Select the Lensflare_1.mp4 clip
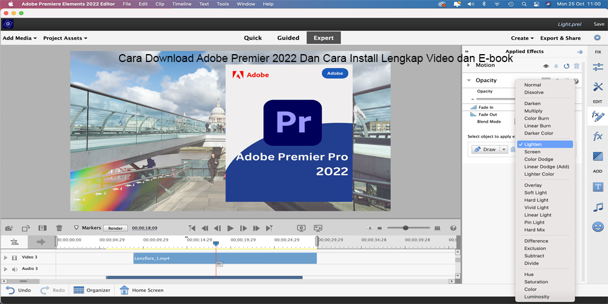The width and height of the screenshot is (608, 304). click(225, 258)
